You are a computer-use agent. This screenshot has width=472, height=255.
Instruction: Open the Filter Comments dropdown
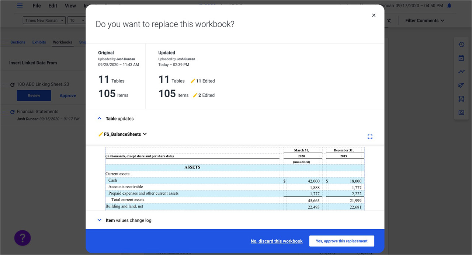pyautogui.click(x=425, y=21)
